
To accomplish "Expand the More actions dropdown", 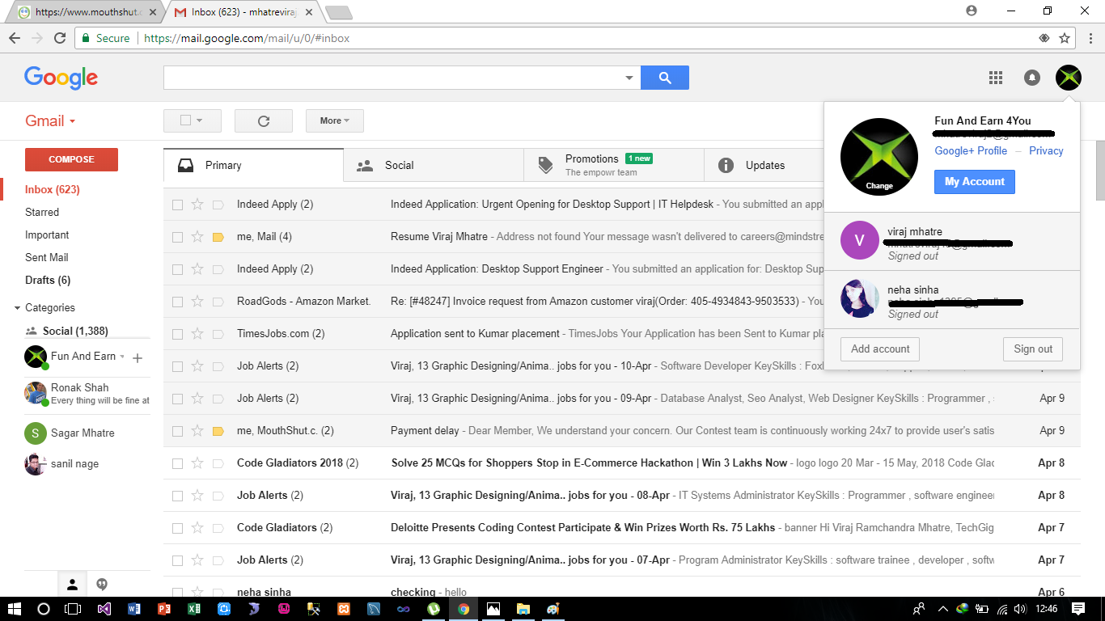I will [334, 120].
